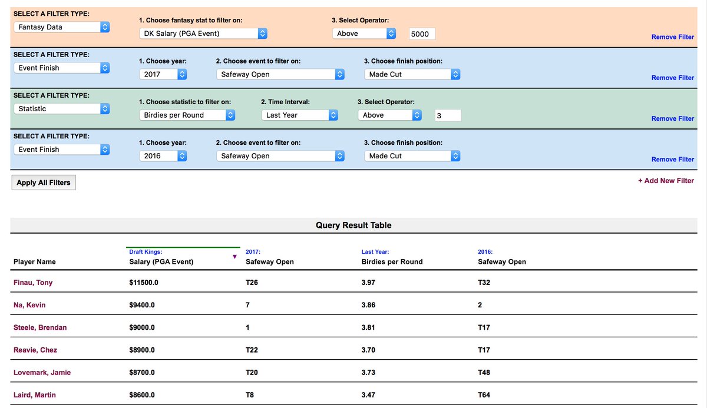Edit the 5000 salary threshold field
The height and width of the screenshot is (408, 707).
point(421,34)
